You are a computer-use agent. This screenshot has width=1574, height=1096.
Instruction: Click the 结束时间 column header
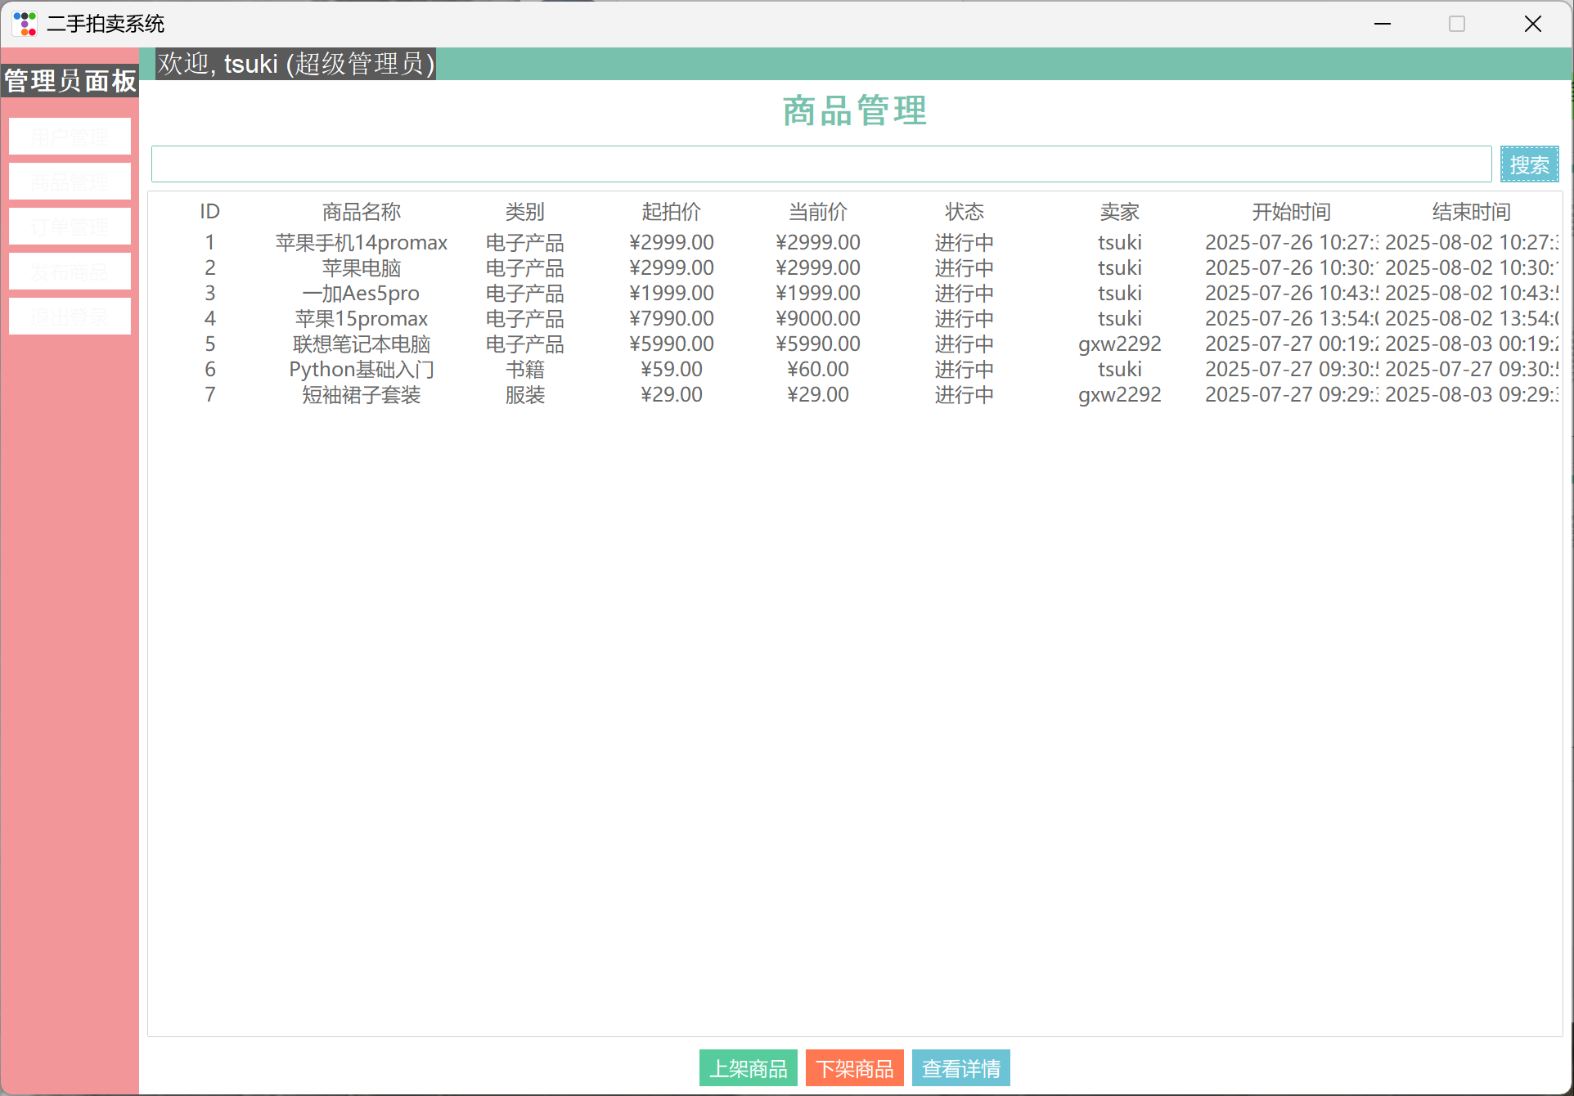pyautogui.click(x=1472, y=212)
